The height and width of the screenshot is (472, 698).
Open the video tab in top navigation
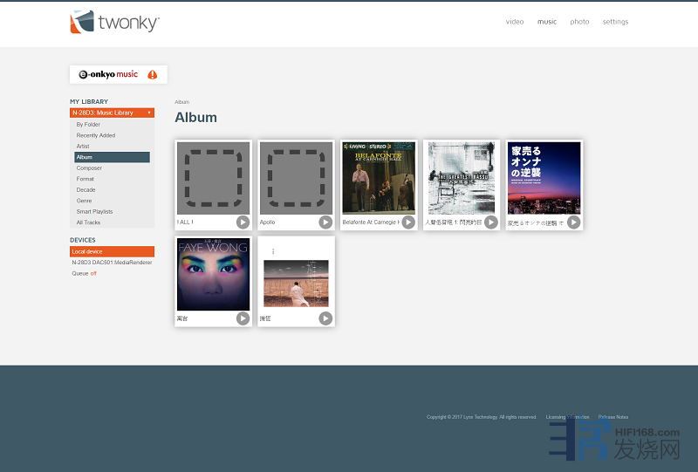click(515, 22)
